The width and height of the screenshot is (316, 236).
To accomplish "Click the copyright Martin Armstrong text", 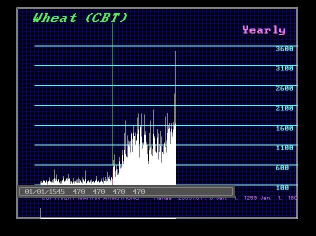I will pos(90,198).
